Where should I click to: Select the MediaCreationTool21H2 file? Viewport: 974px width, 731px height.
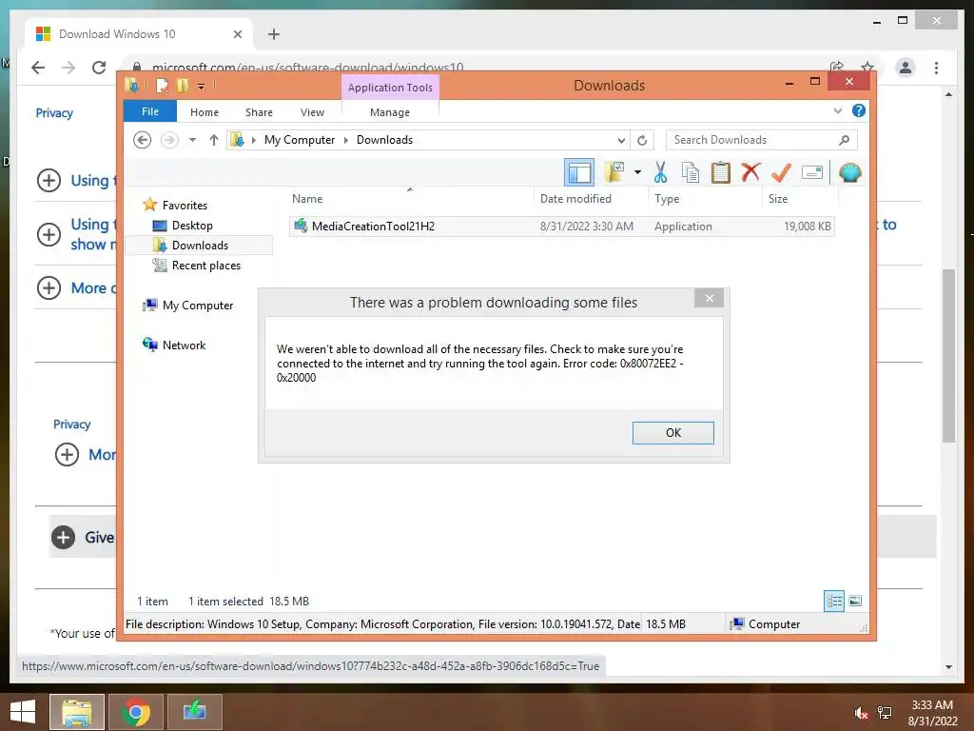coord(561,227)
